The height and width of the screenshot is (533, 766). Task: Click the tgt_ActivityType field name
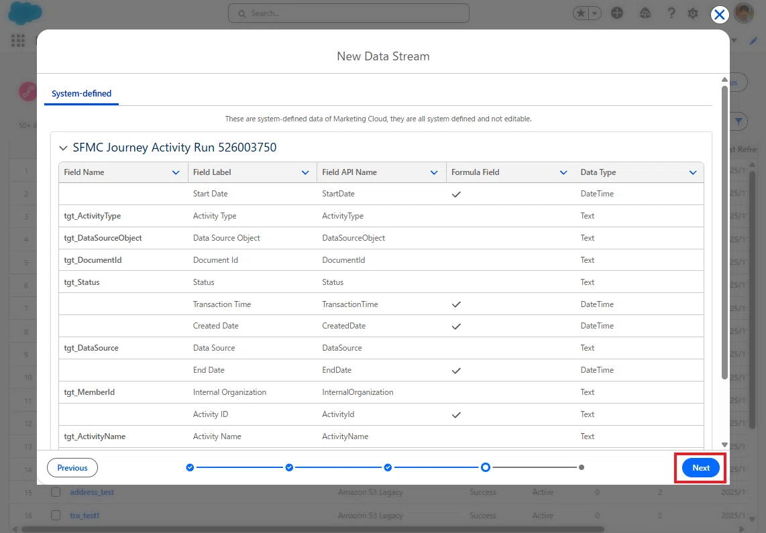click(93, 216)
